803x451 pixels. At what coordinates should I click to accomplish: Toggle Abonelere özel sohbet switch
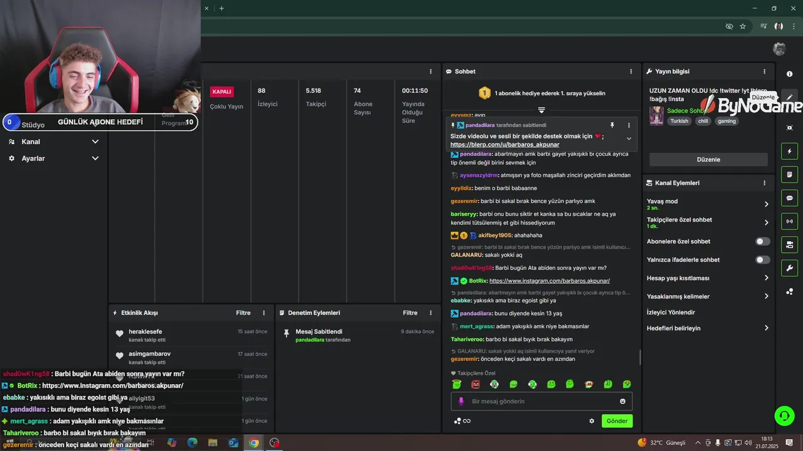(762, 241)
